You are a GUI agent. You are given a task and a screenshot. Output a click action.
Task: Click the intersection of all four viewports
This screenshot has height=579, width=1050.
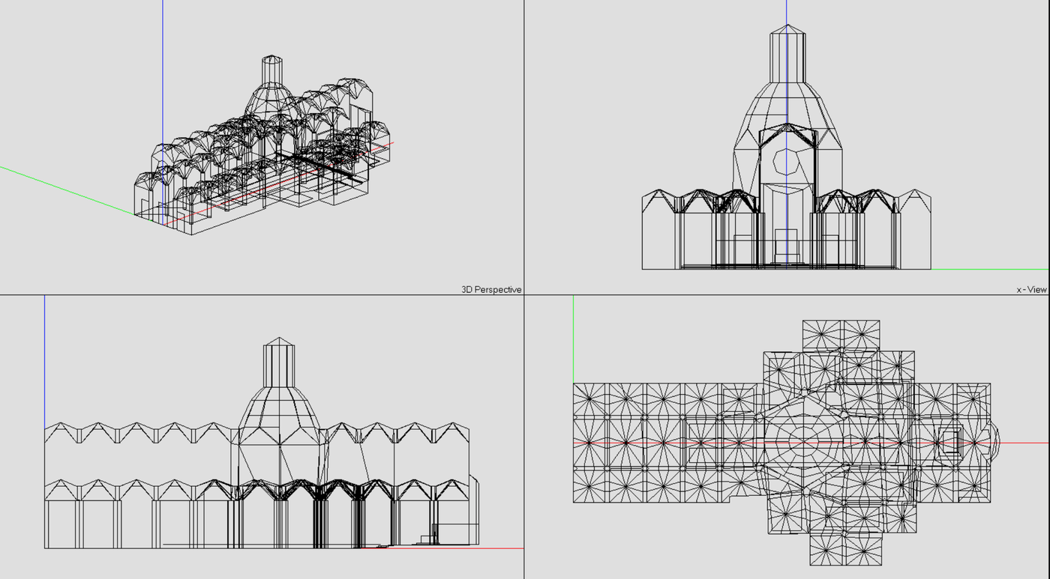coord(523,294)
